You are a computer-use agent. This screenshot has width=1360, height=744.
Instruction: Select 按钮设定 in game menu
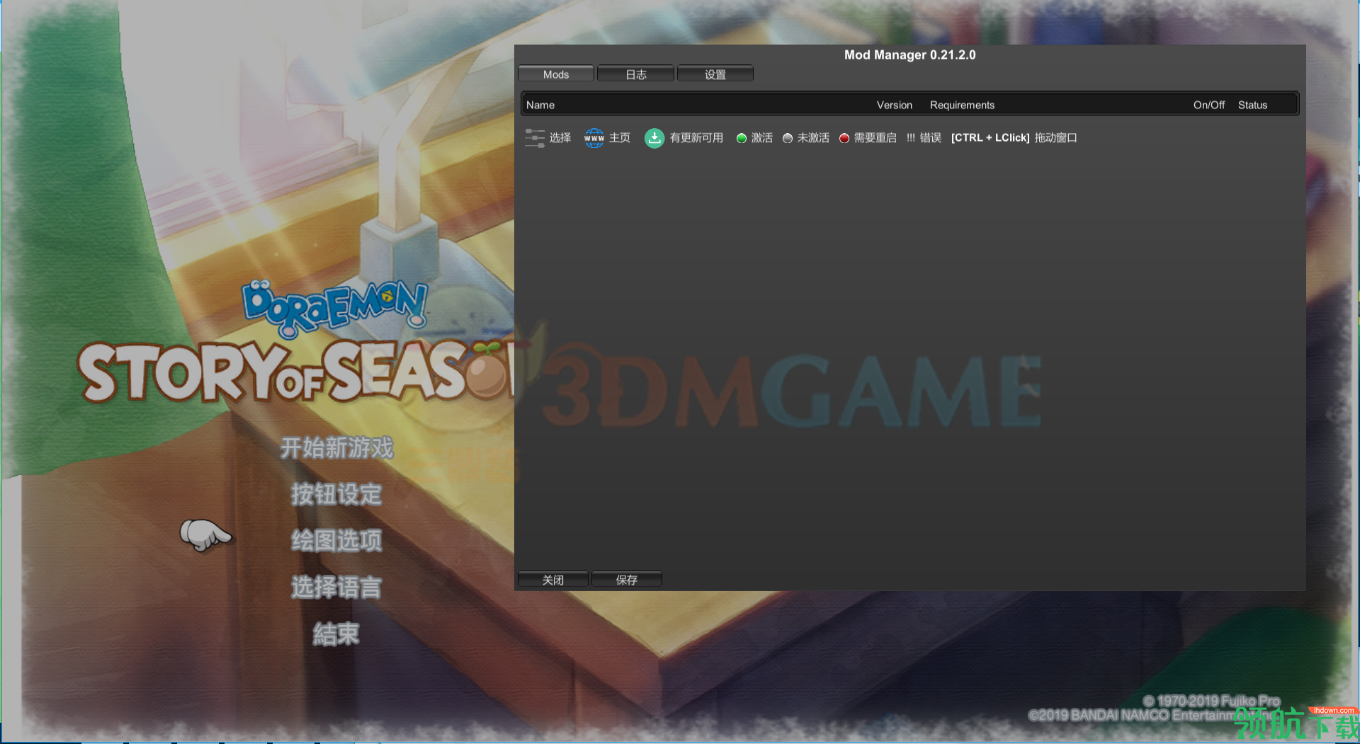[336, 494]
